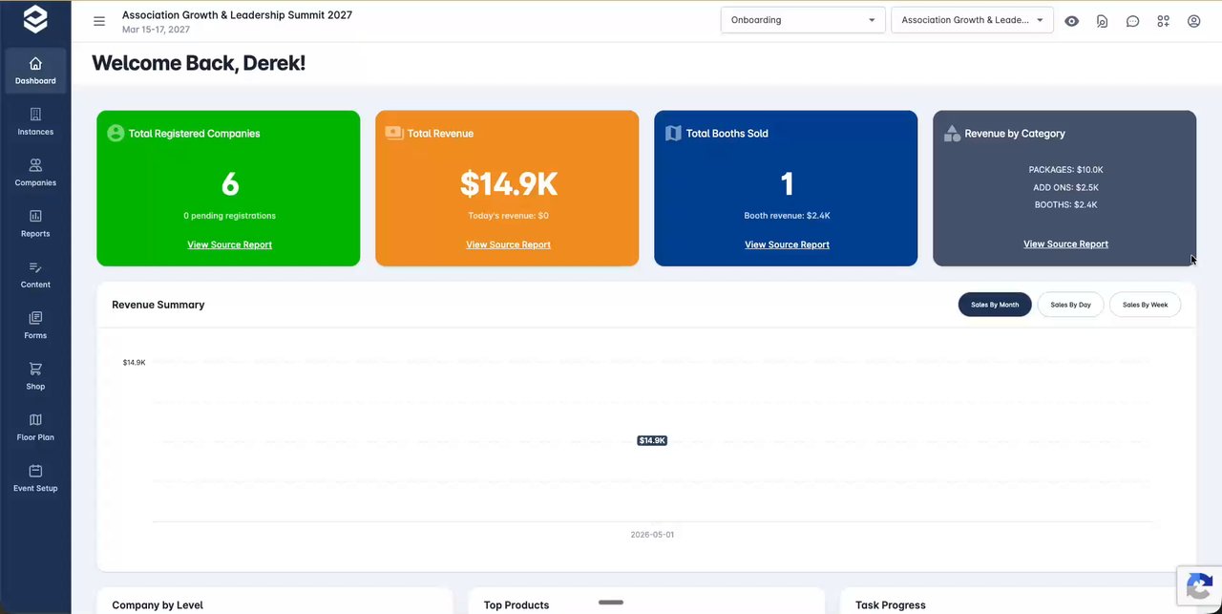Viewport: 1222px width, 614px height.
Task: Open the Instances section in sidebar
Action: click(35, 121)
